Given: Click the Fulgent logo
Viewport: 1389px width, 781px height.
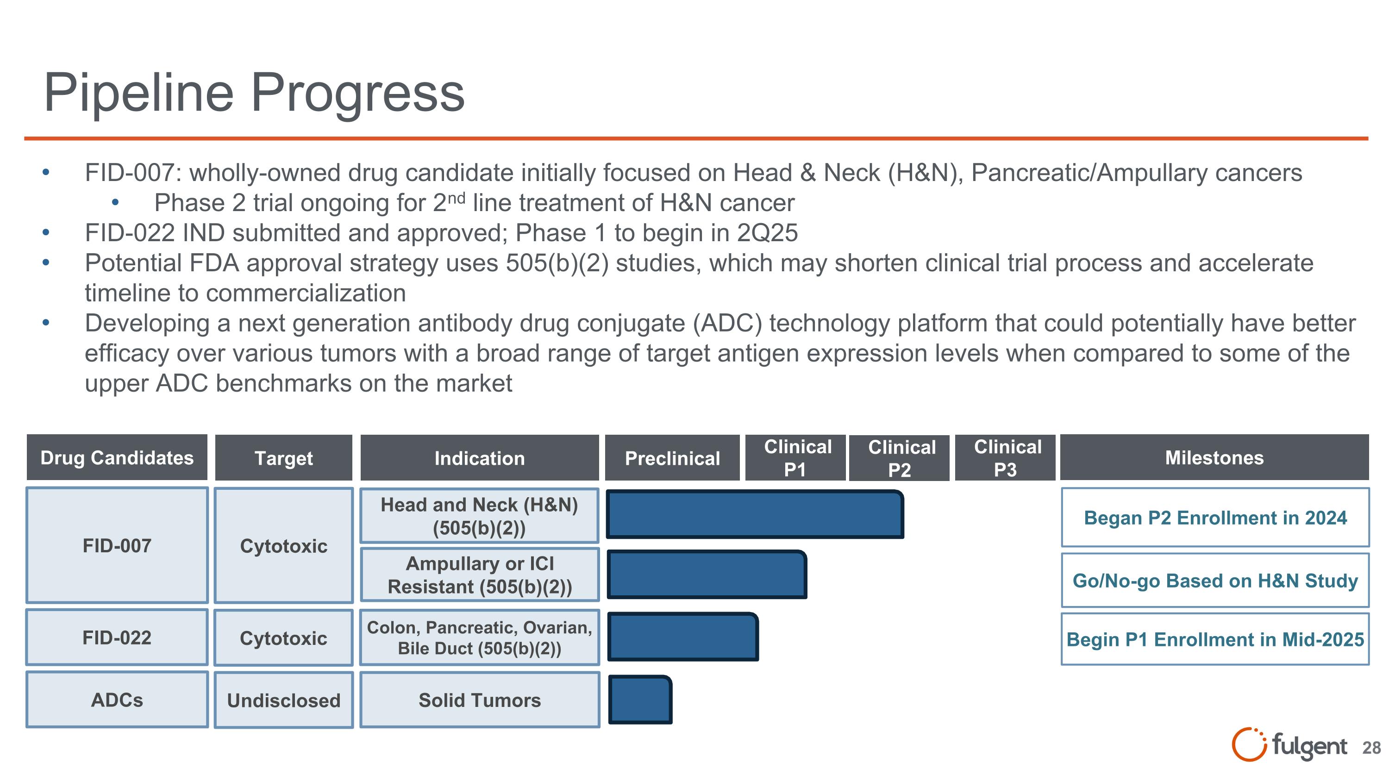Looking at the screenshot, I should [x=1289, y=745].
